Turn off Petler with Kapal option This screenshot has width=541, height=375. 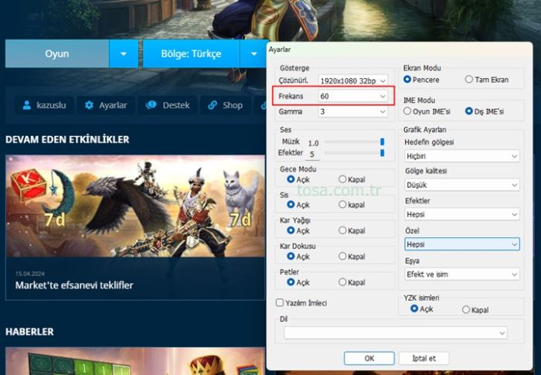[x=342, y=282]
